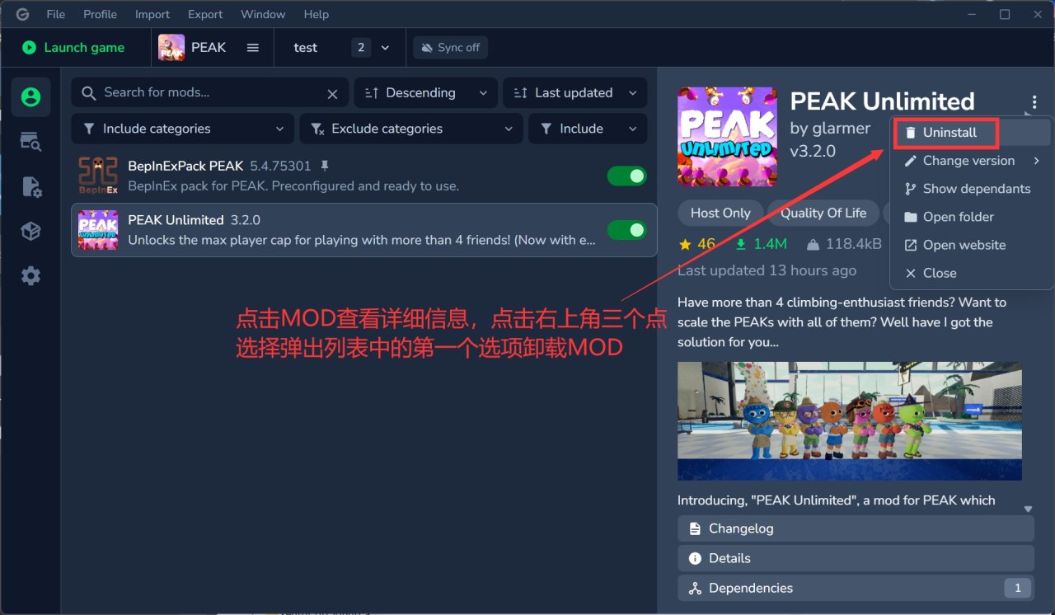Screen dimensions: 1055x615
Task: Click the large PEAK Unlimited mod icon
Action: pyautogui.click(x=727, y=137)
